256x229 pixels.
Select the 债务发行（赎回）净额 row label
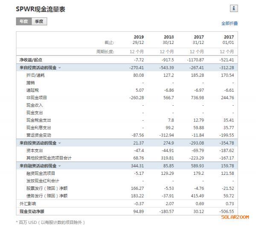[x=47, y=196]
